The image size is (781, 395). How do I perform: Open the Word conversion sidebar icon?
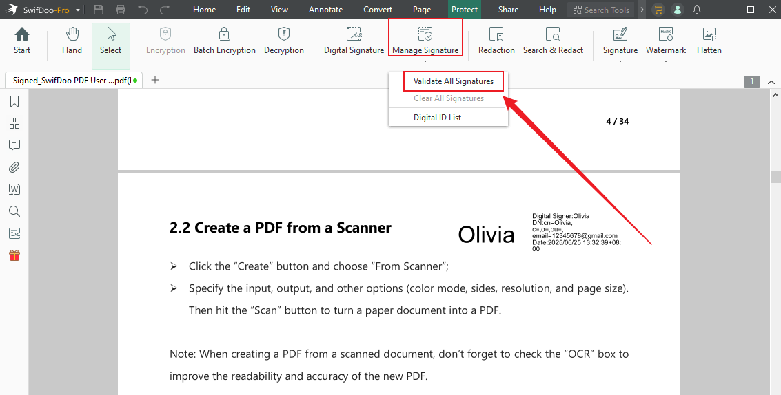click(x=14, y=189)
